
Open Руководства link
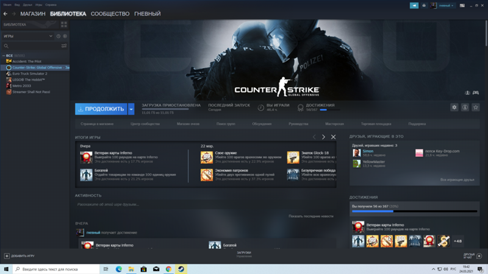[x=298, y=124]
